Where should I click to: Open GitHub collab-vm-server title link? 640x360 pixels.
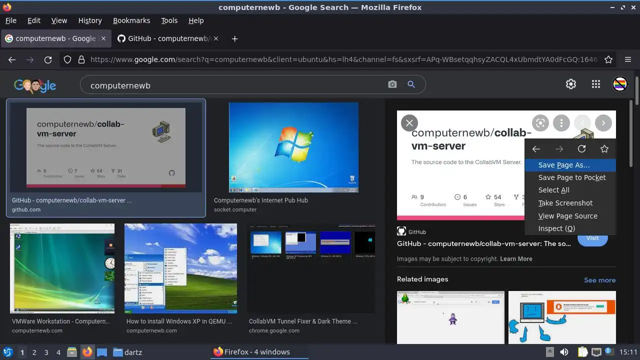click(484, 243)
